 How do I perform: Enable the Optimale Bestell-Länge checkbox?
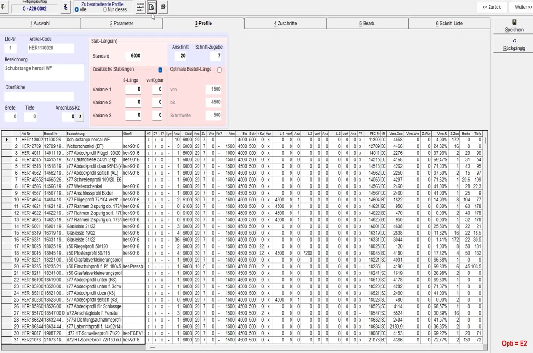pyautogui.click(x=219, y=70)
